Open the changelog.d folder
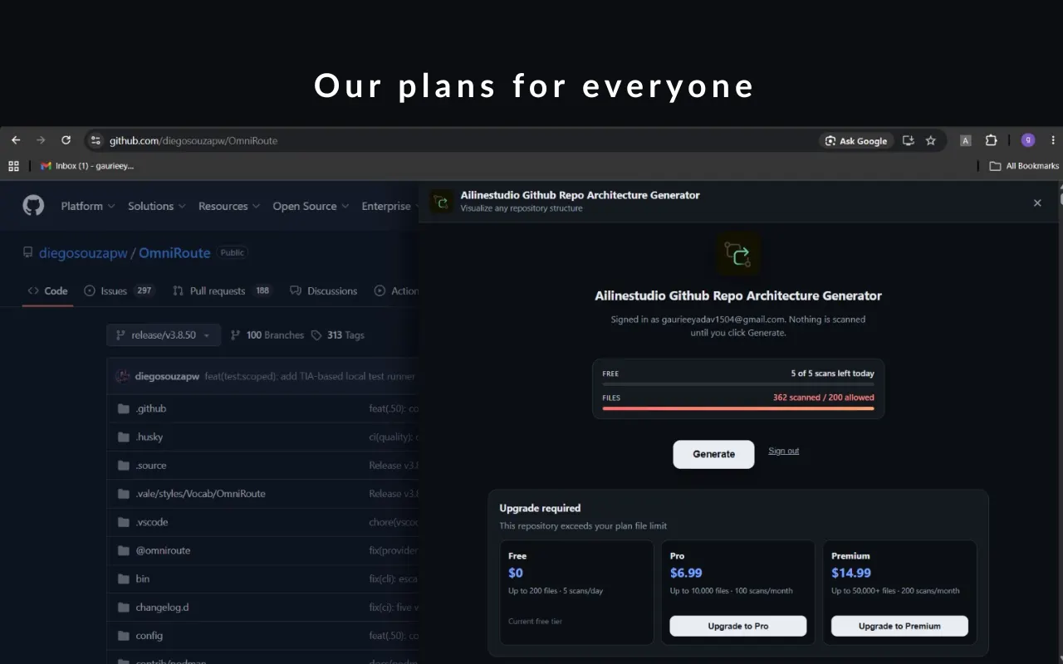The image size is (1063, 664). [x=162, y=607]
